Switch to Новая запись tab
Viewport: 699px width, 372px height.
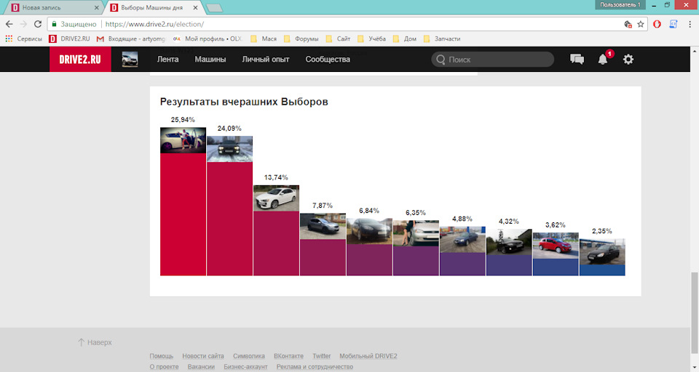[x=52, y=7]
